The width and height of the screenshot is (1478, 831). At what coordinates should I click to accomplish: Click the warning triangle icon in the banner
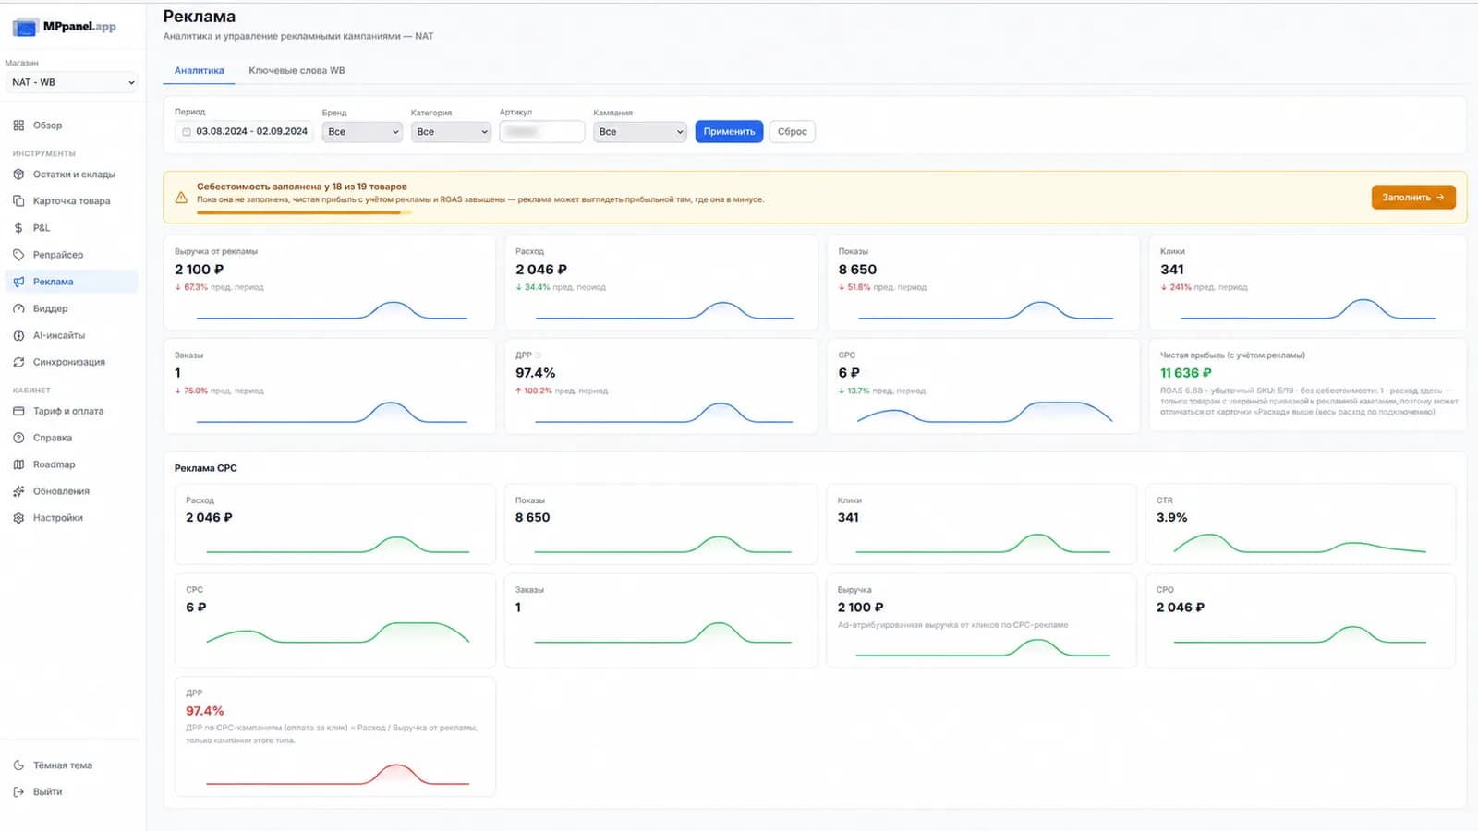coord(181,197)
